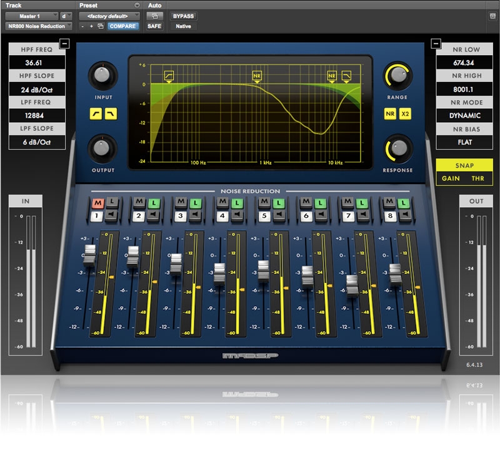Screen dimensions: 500x462
Task: Click the speaker listen icon on channel 5
Action: point(278,215)
